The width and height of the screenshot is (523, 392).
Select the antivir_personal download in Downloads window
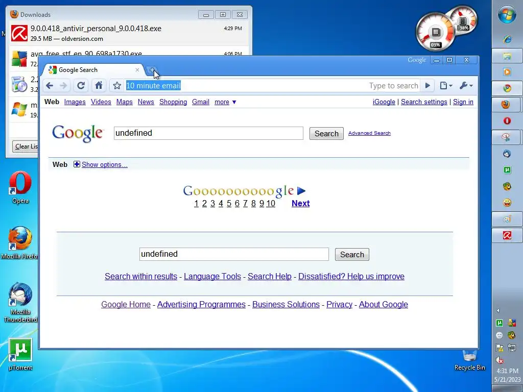[x=128, y=33]
